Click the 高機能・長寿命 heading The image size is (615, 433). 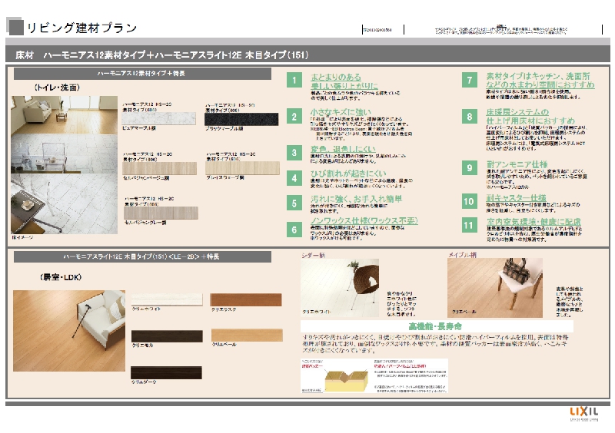pos(435,326)
